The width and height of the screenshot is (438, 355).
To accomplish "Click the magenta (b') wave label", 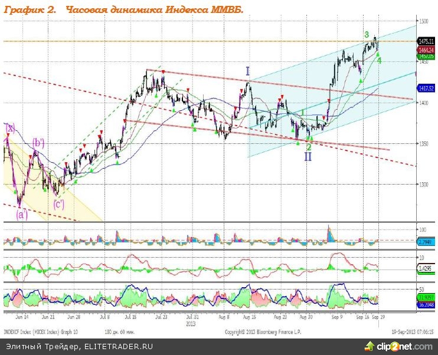I will [38, 142].
